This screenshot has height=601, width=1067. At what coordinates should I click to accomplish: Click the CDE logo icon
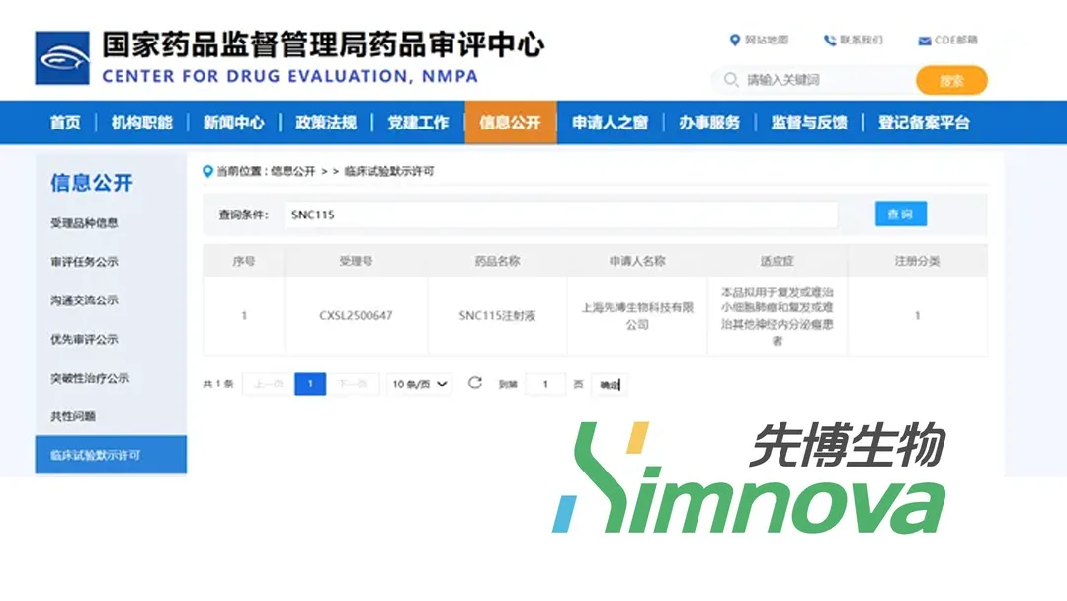[x=62, y=58]
